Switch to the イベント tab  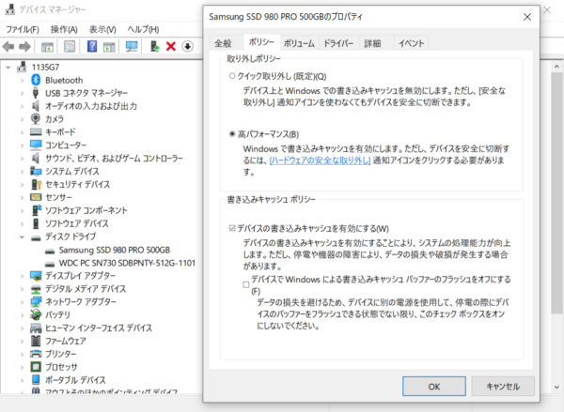tap(412, 43)
